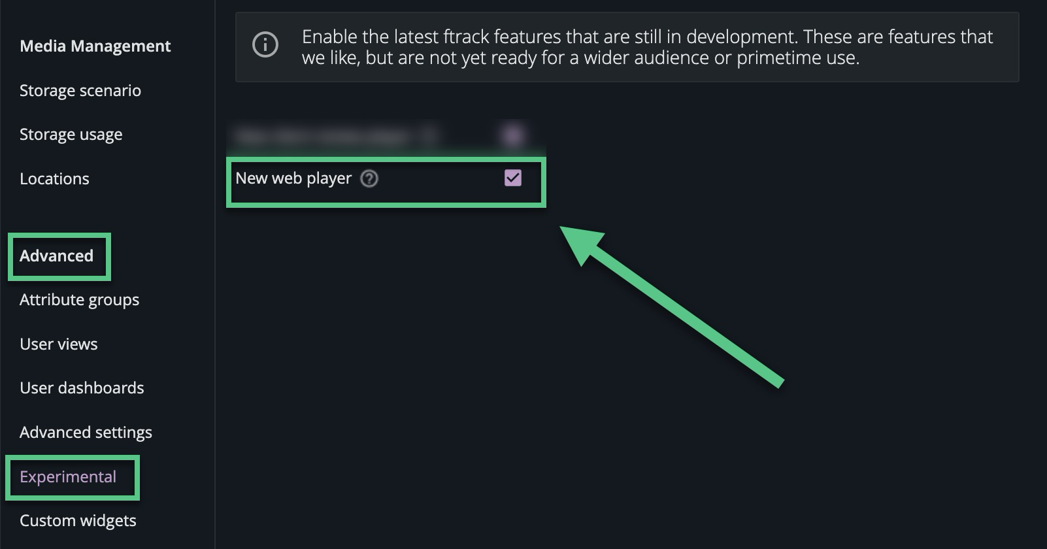Go to Advanced settings in sidebar
Screen dimensions: 1047x549
click(x=86, y=432)
